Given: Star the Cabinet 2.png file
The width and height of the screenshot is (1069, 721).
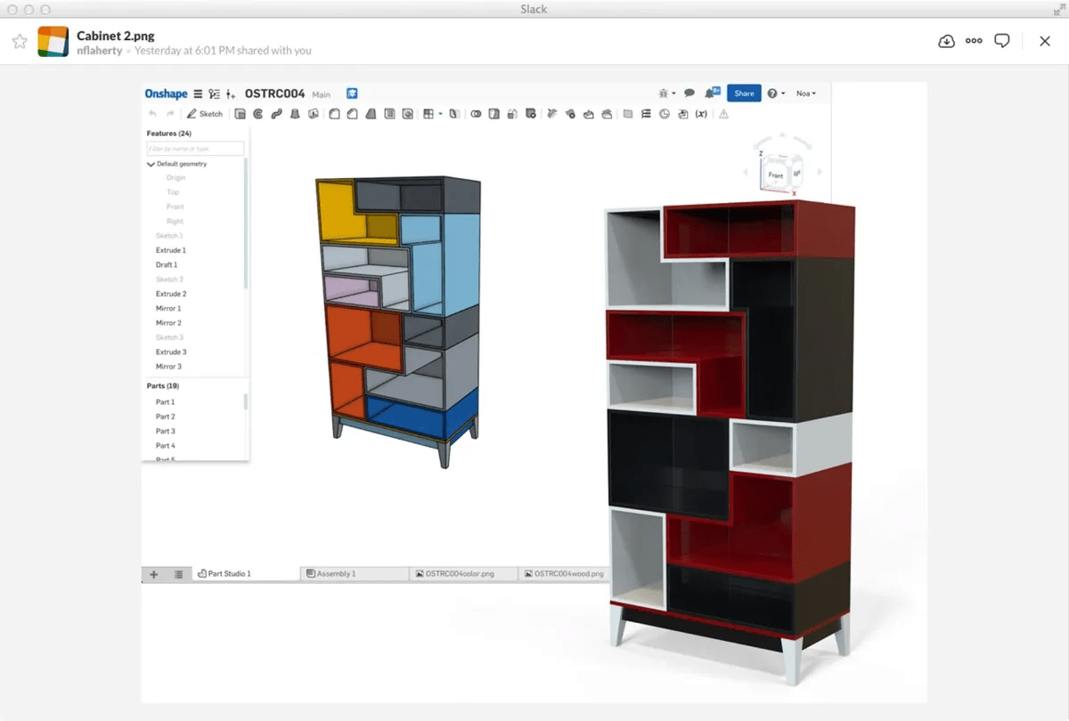Looking at the screenshot, I should point(20,40).
